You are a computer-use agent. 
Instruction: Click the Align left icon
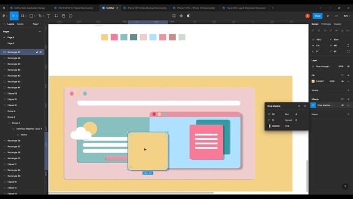point(313,30)
